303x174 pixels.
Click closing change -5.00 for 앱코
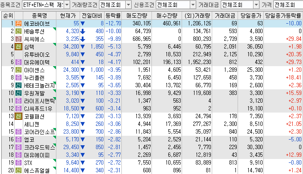point(295,140)
